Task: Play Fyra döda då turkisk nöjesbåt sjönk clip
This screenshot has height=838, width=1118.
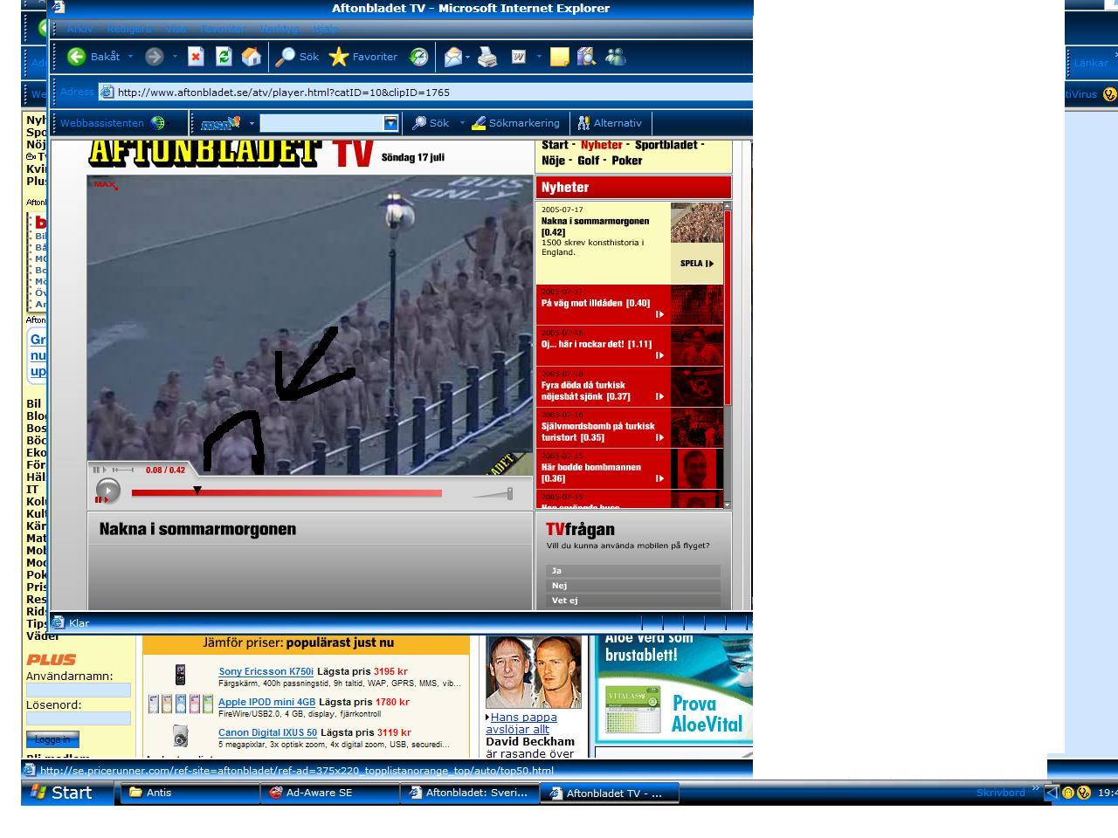Action: coord(659,396)
